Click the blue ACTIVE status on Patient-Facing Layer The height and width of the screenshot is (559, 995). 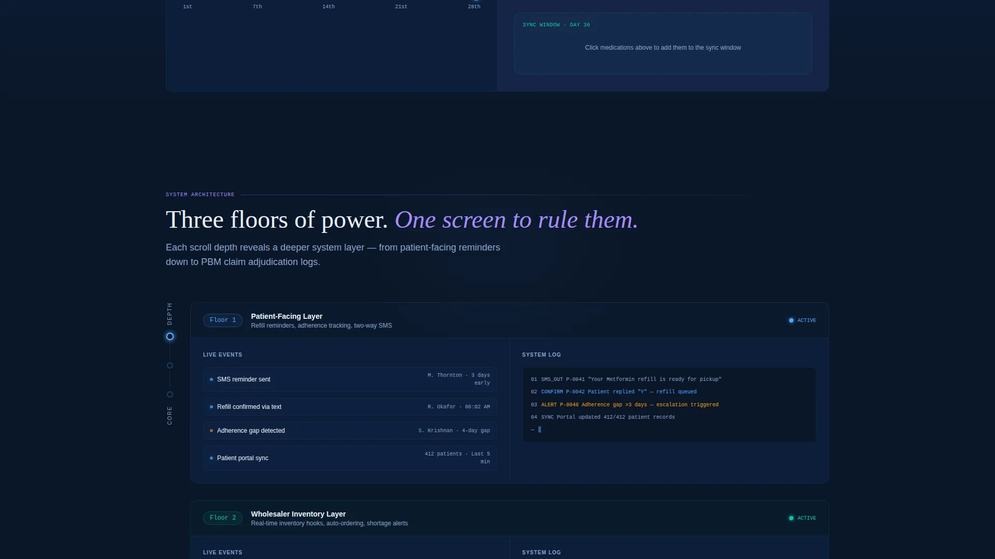coord(802,320)
